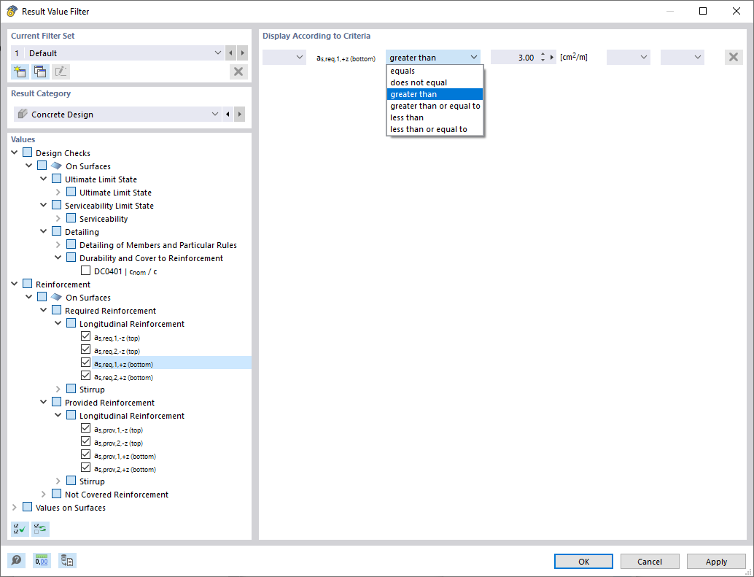Screen dimensions: 754x577
Task: Copy the current filter set
Action: click(x=40, y=71)
